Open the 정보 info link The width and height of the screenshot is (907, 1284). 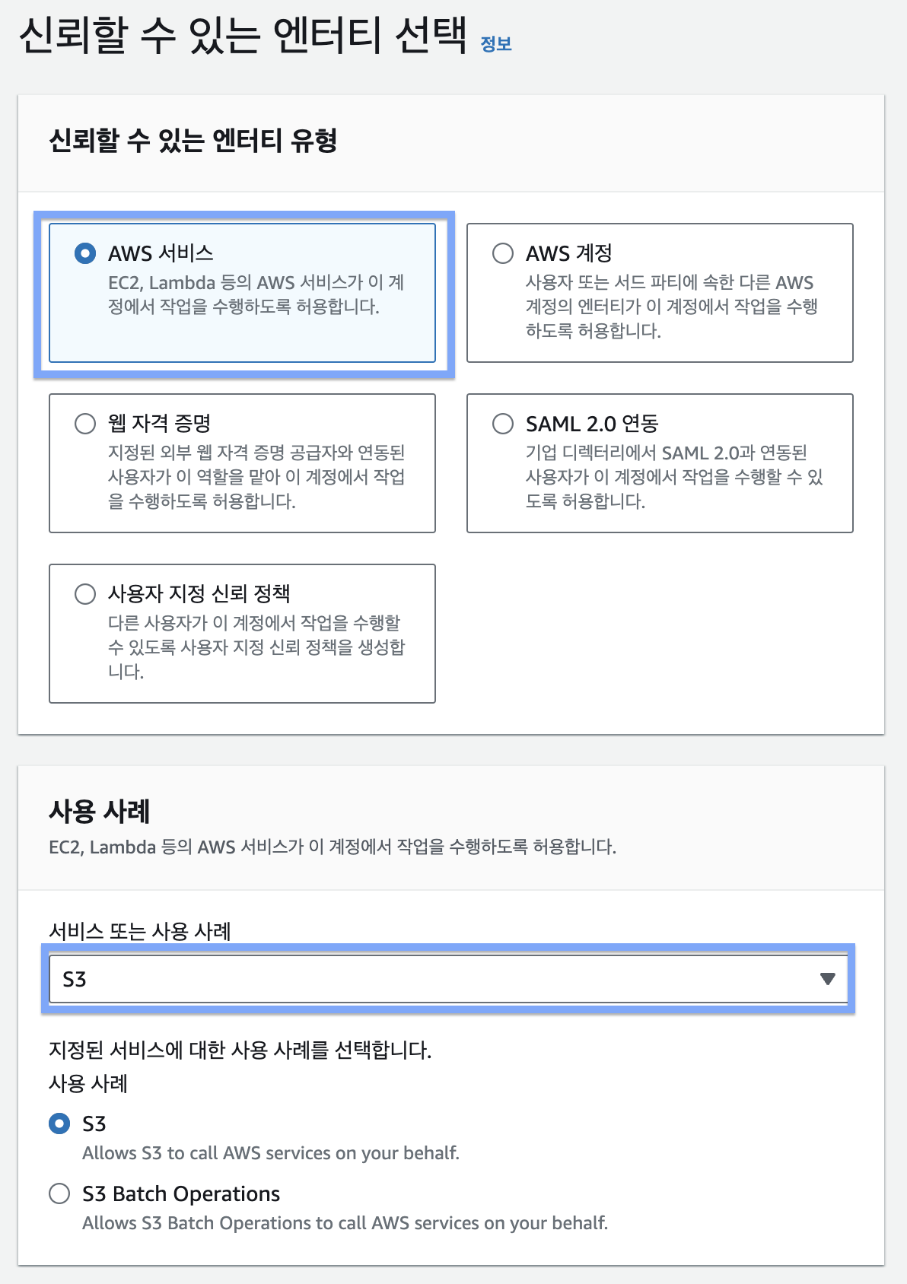(x=496, y=44)
